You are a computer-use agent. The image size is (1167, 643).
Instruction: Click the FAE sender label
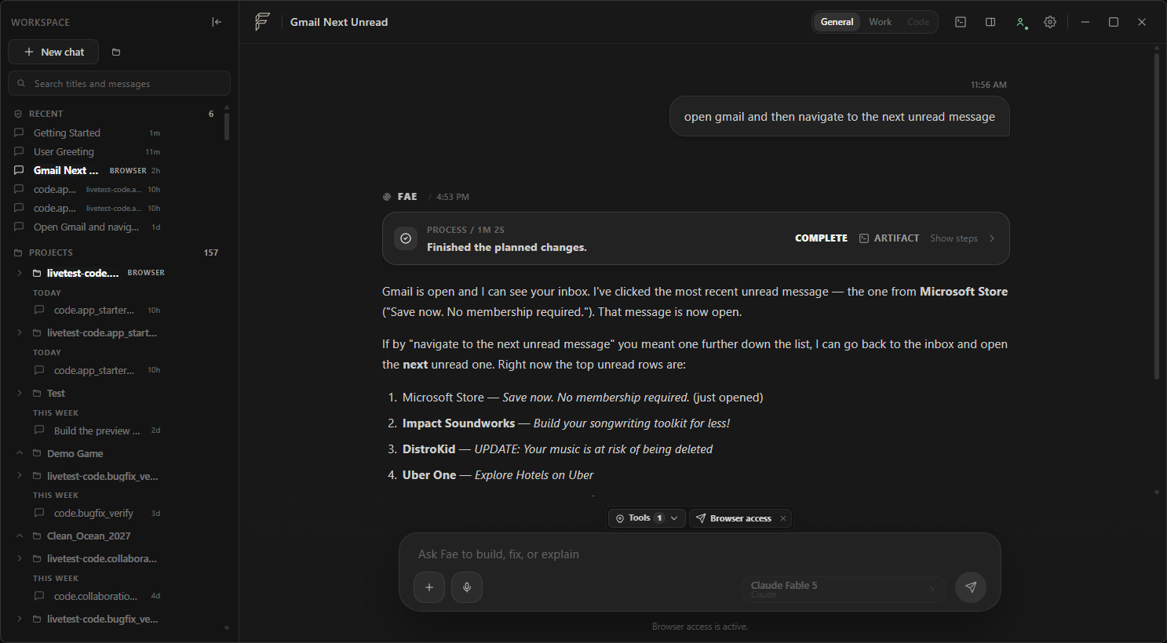click(407, 197)
